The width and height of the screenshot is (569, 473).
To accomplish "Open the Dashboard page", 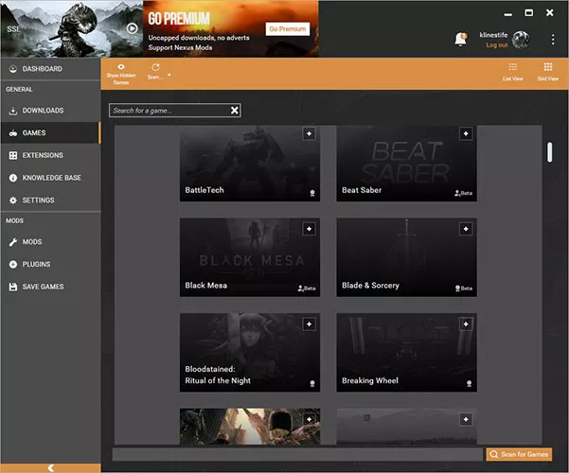I will coord(50,69).
